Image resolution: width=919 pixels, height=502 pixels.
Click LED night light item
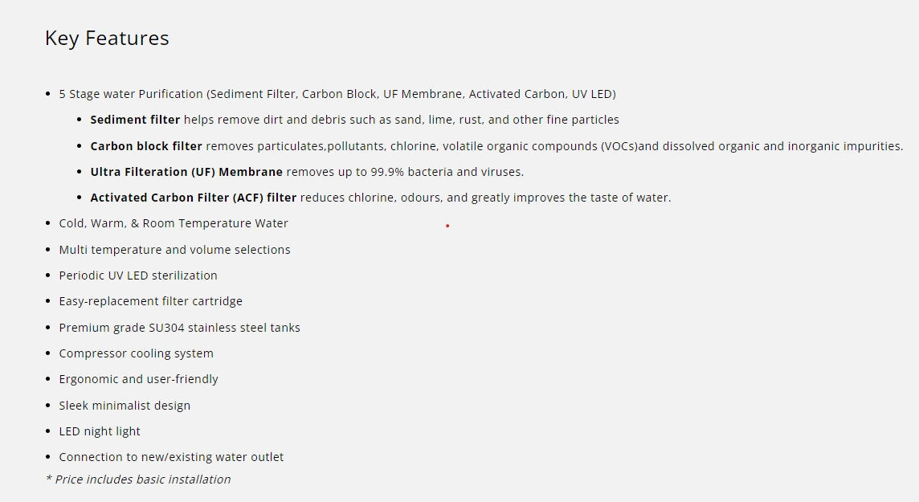(x=100, y=431)
